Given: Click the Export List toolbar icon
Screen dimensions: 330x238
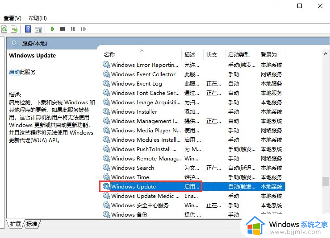Looking at the screenshot, I should click(x=14, y=29).
